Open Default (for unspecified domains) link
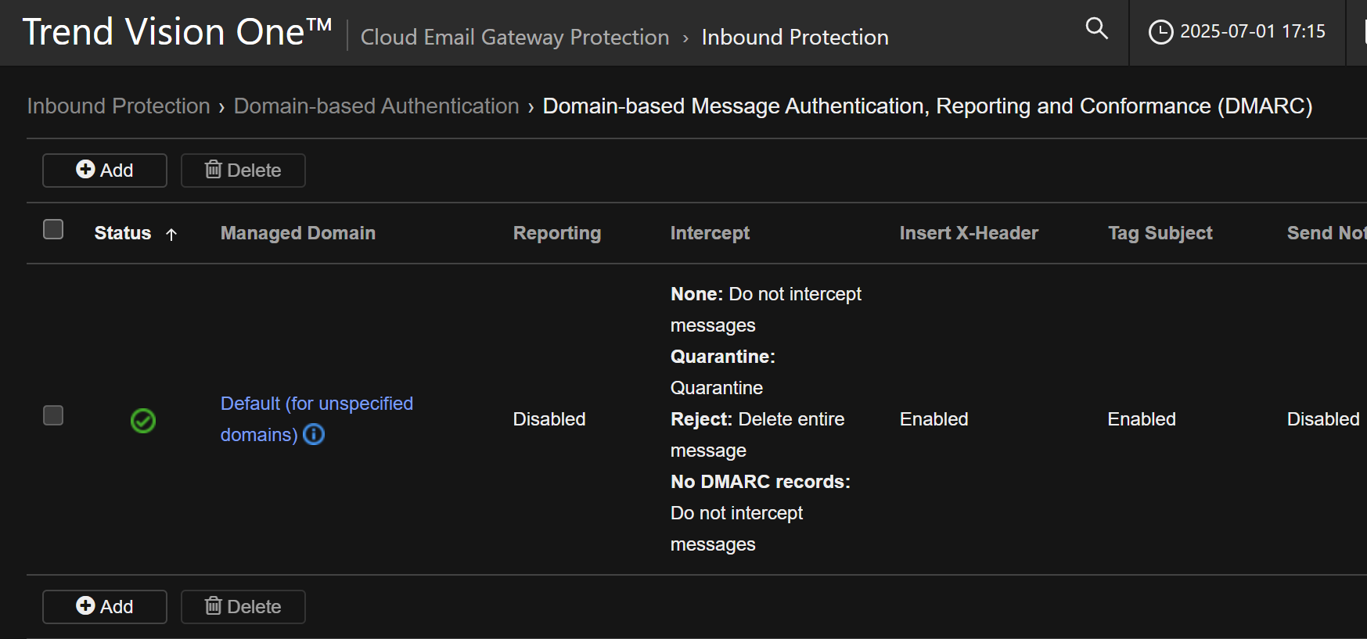This screenshot has height=639, width=1367. pos(316,404)
